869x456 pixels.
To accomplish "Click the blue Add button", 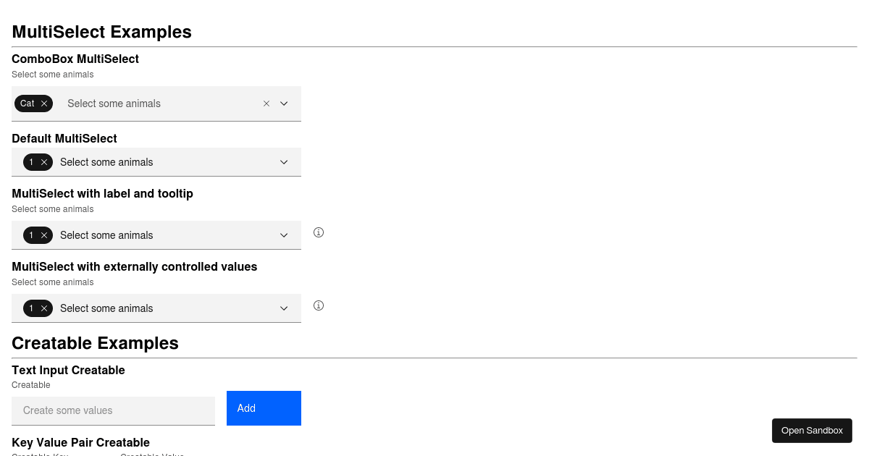I will (264, 408).
